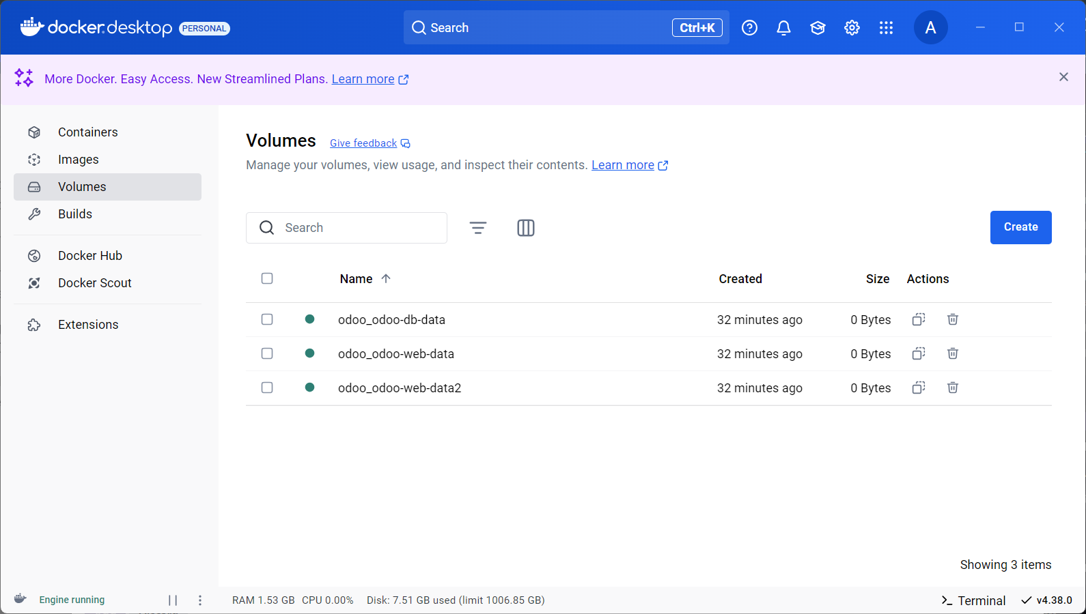The width and height of the screenshot is (1086, 614).
Task: Select all volumes with header checkbox
Action: 267,278
